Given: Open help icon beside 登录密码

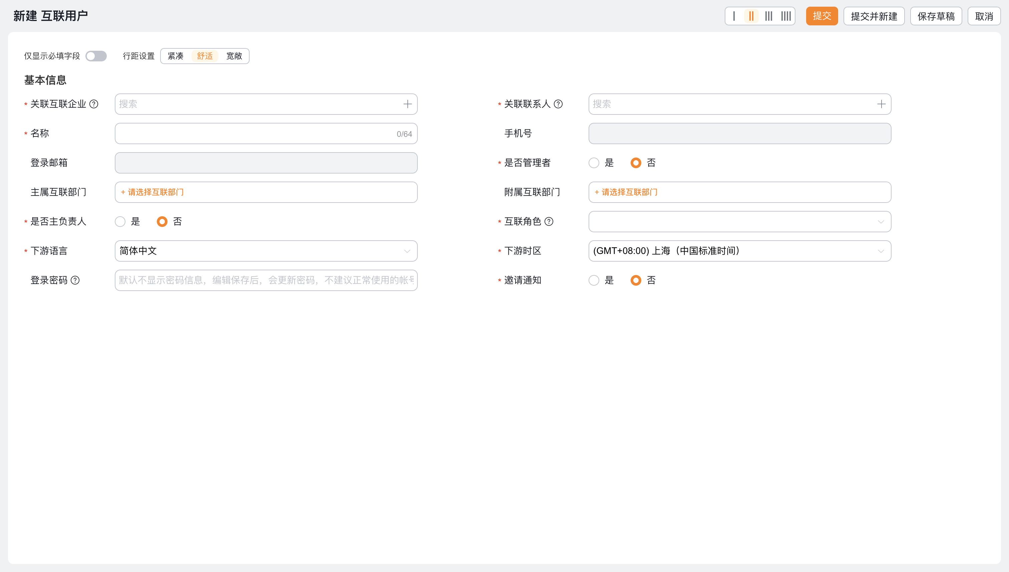Looking at the screenshot, I should point(75,280).
